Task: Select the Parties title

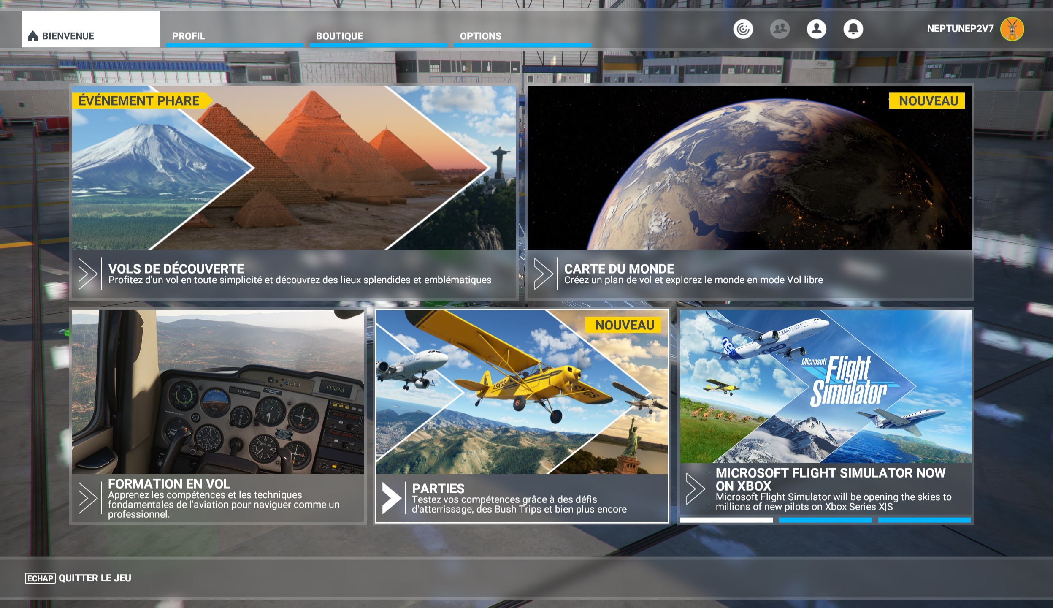Action: [x=438, y=489]
